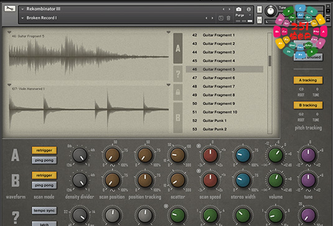The height and width of the screenshot is (226, 333).
Task: Choose Guitar Fragment 3 from the list
Action: click(225, 52)
